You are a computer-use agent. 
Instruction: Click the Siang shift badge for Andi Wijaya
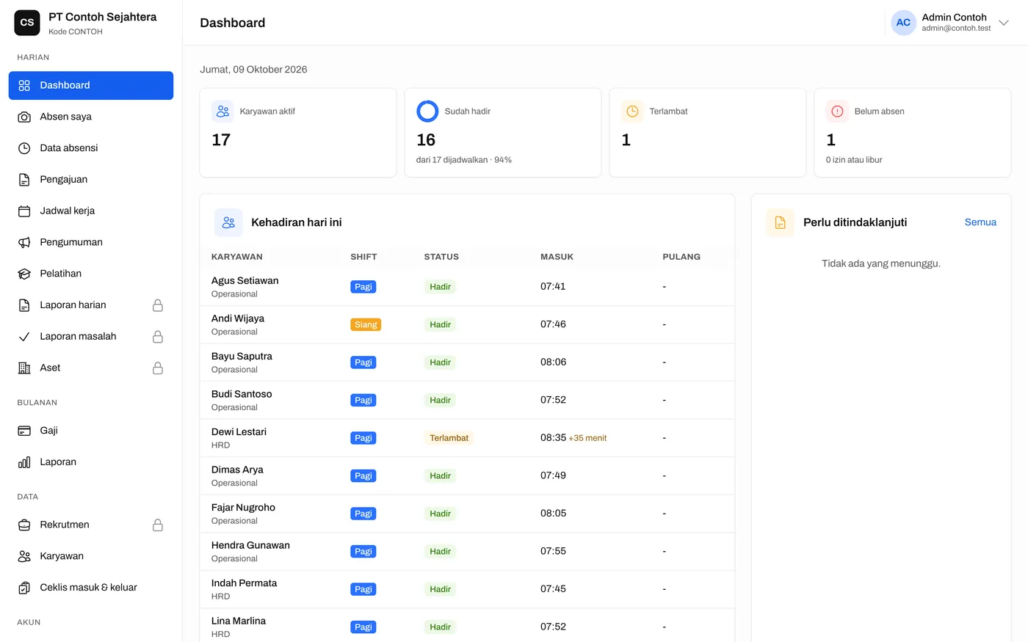click(366, 324)
